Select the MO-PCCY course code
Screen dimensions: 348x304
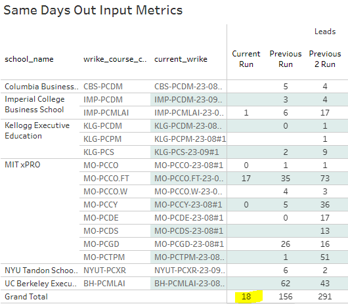click(x=100, y=205)
